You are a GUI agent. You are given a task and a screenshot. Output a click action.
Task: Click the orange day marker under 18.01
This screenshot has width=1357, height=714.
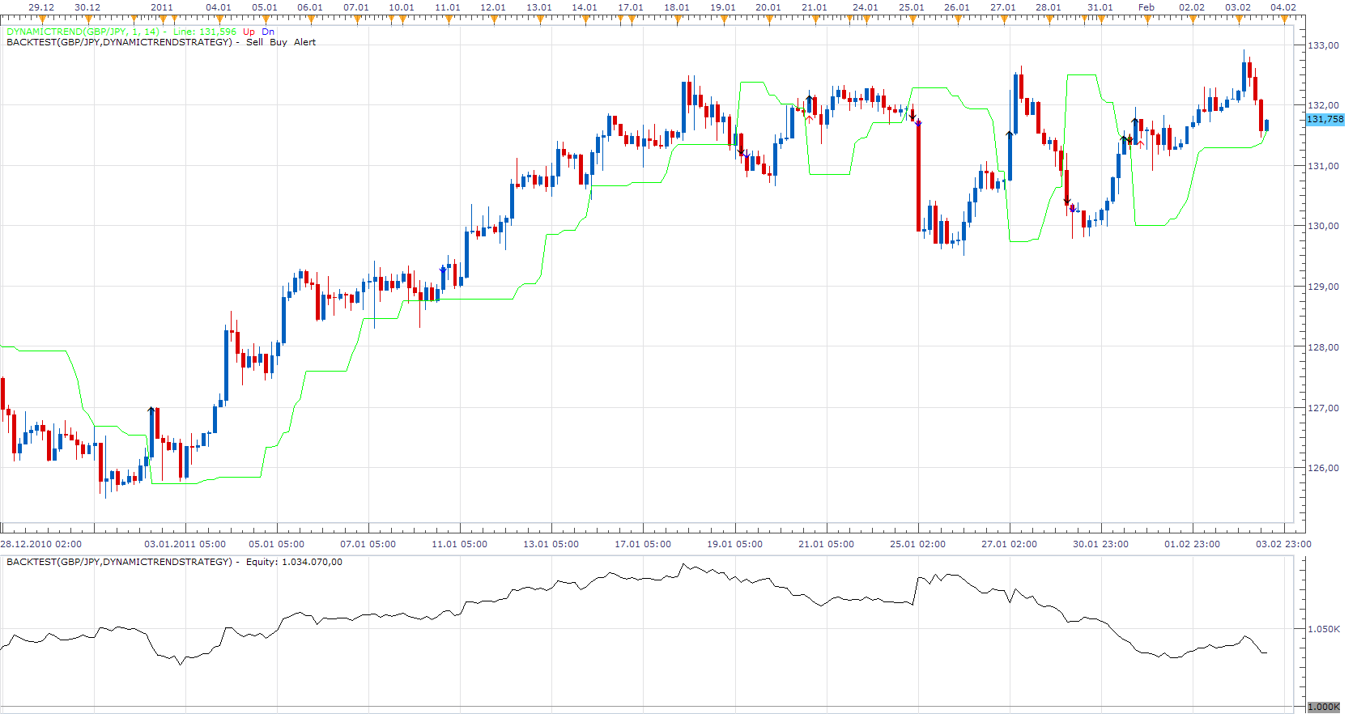(x=677, y=18)
